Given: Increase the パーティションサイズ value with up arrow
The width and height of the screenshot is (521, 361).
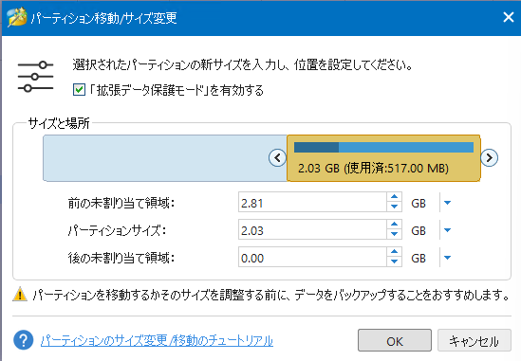Looking at the screenshot, I should [395, 225].
